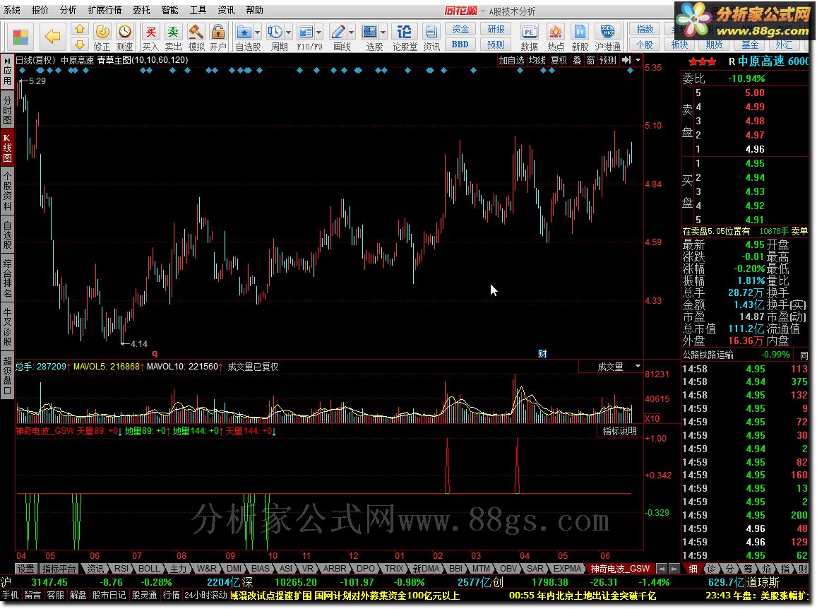Click the 财 marker on the K-line chart
The width and height of the screenshot is (817, 609).
click(542, 354)
